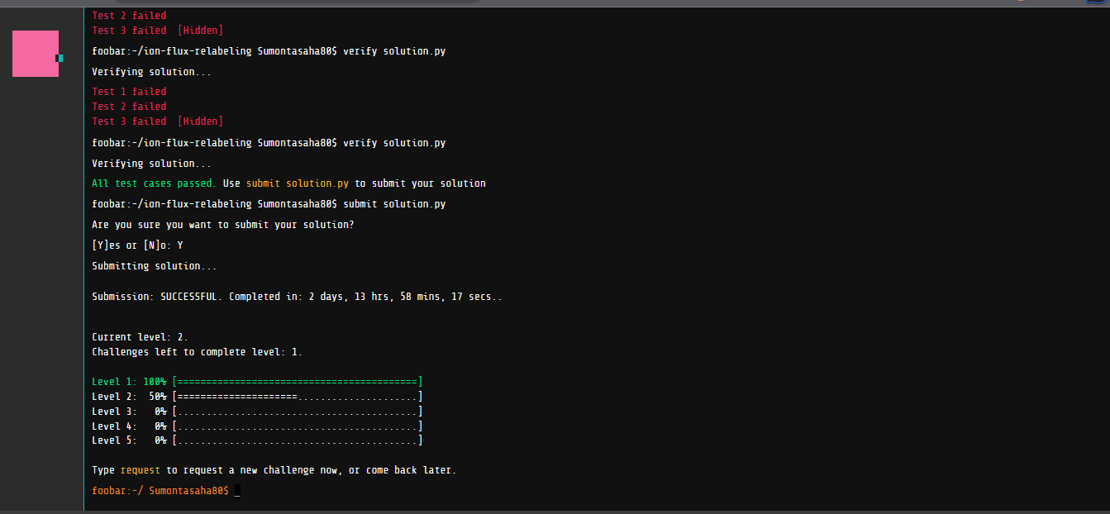Click "Are you sure you want to submit your solution?"

[223, 225]
